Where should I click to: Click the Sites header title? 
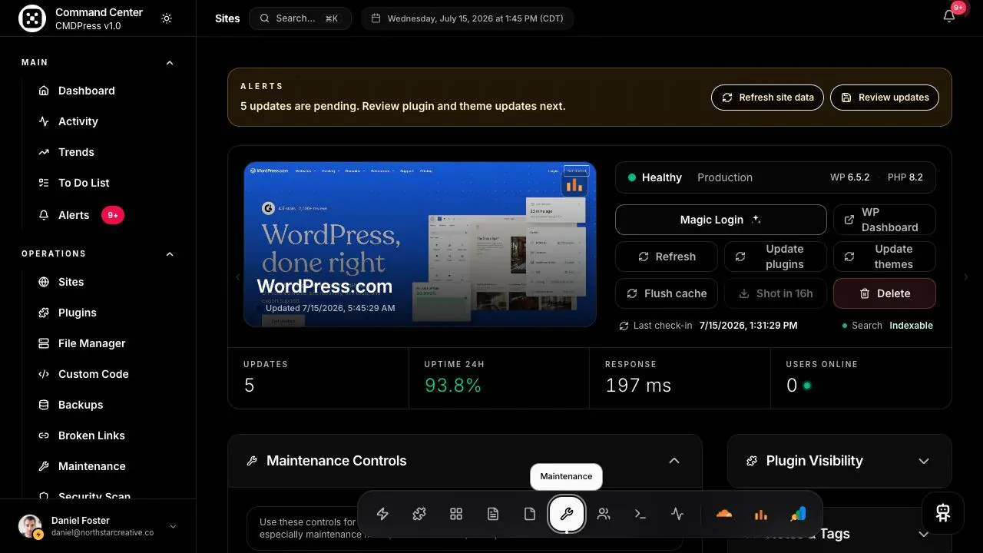tap(227, 18)
